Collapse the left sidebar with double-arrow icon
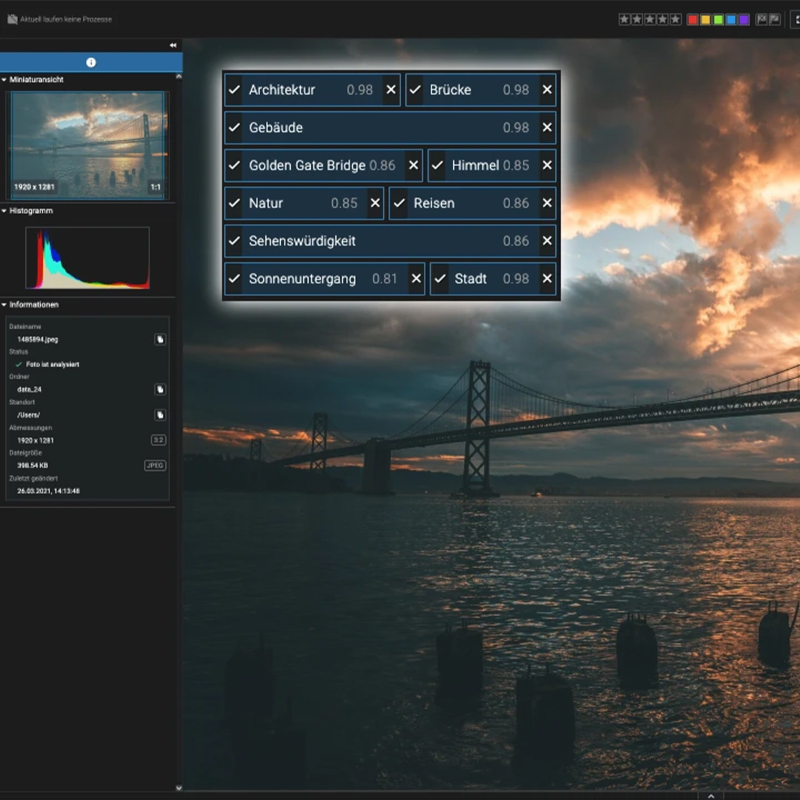The width and height of the screenshot is (800, 800). coord(173,45)
